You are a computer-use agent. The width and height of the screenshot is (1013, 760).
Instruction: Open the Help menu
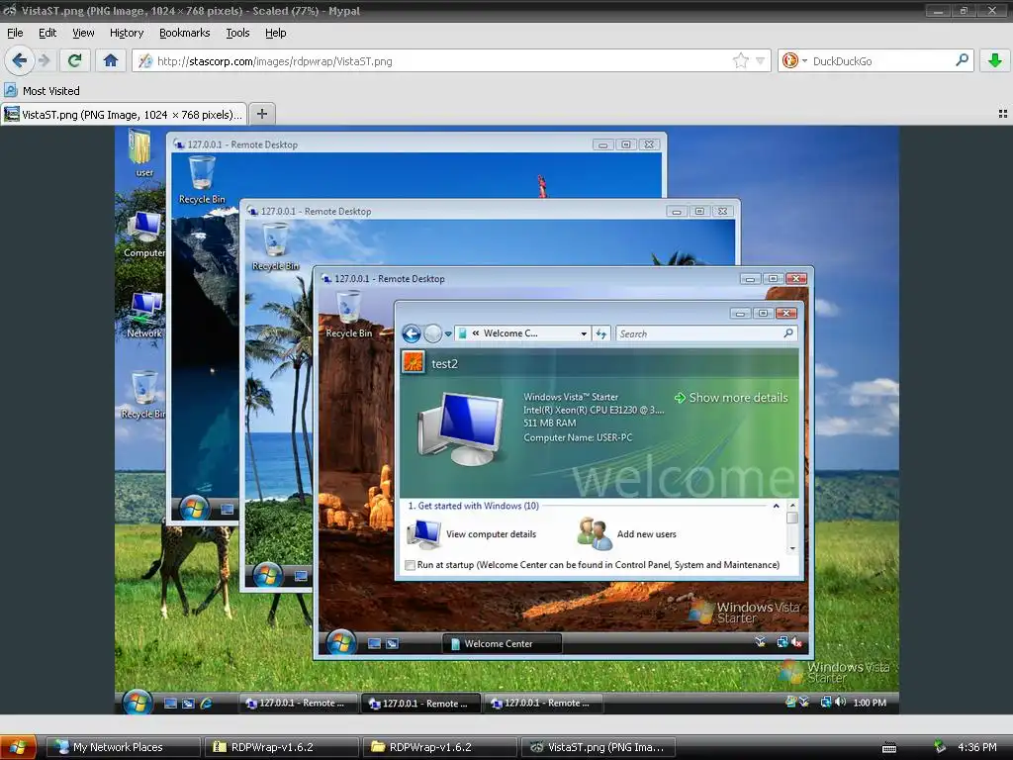pyautogui.click(x=275, y=33)
